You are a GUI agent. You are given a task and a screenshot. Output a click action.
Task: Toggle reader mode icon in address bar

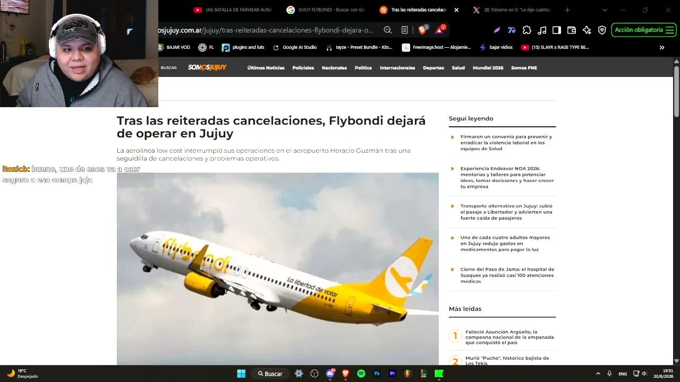pos(405,30)
